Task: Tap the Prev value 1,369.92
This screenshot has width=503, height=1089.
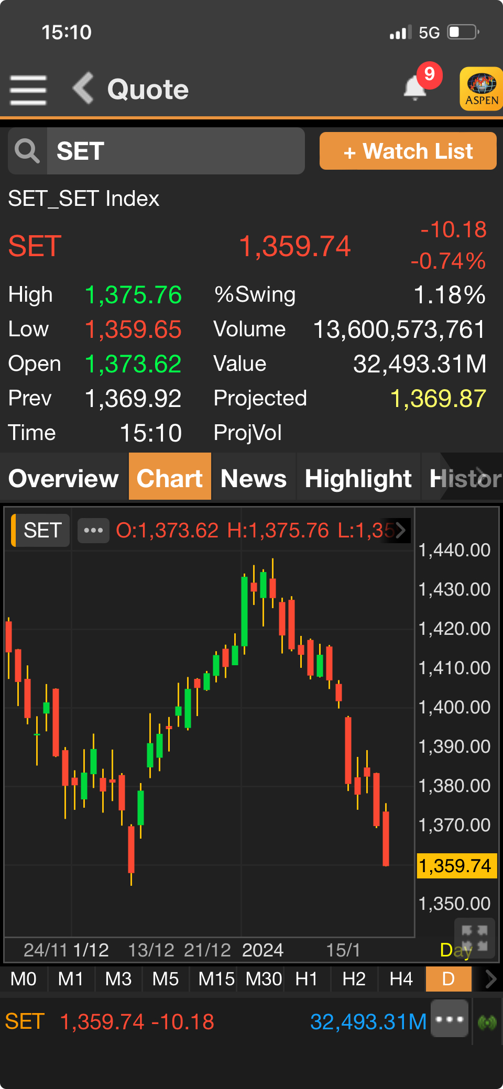Action: pos(133,399)
